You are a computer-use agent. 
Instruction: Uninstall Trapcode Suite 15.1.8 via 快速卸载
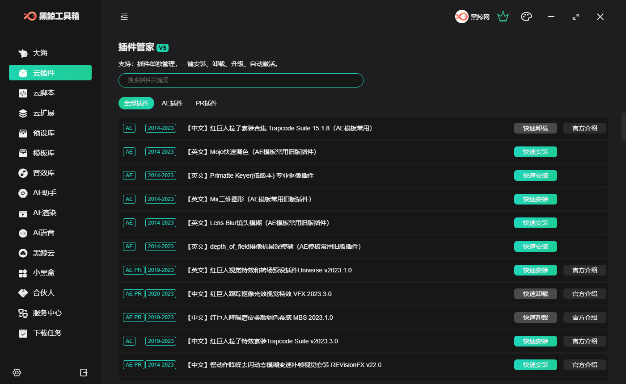536,128
